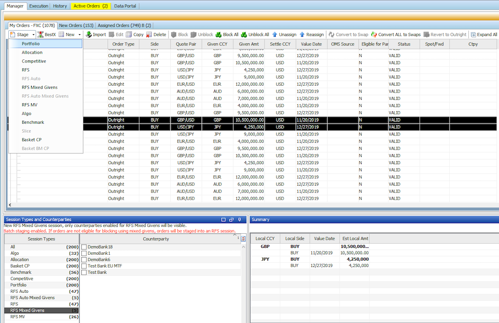Click the Reassign arrow icon
499x323 pixels.
tap(302, 35)
